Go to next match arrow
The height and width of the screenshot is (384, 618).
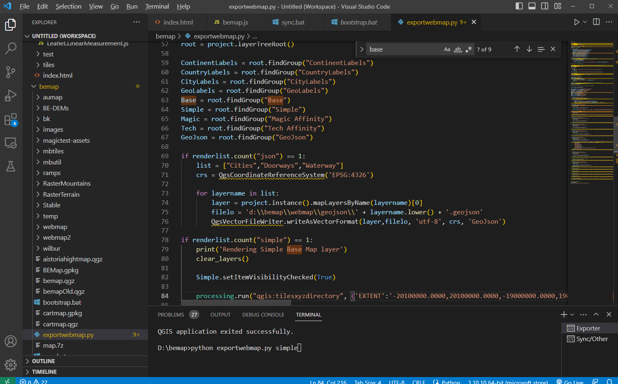(x=529, y=49)
